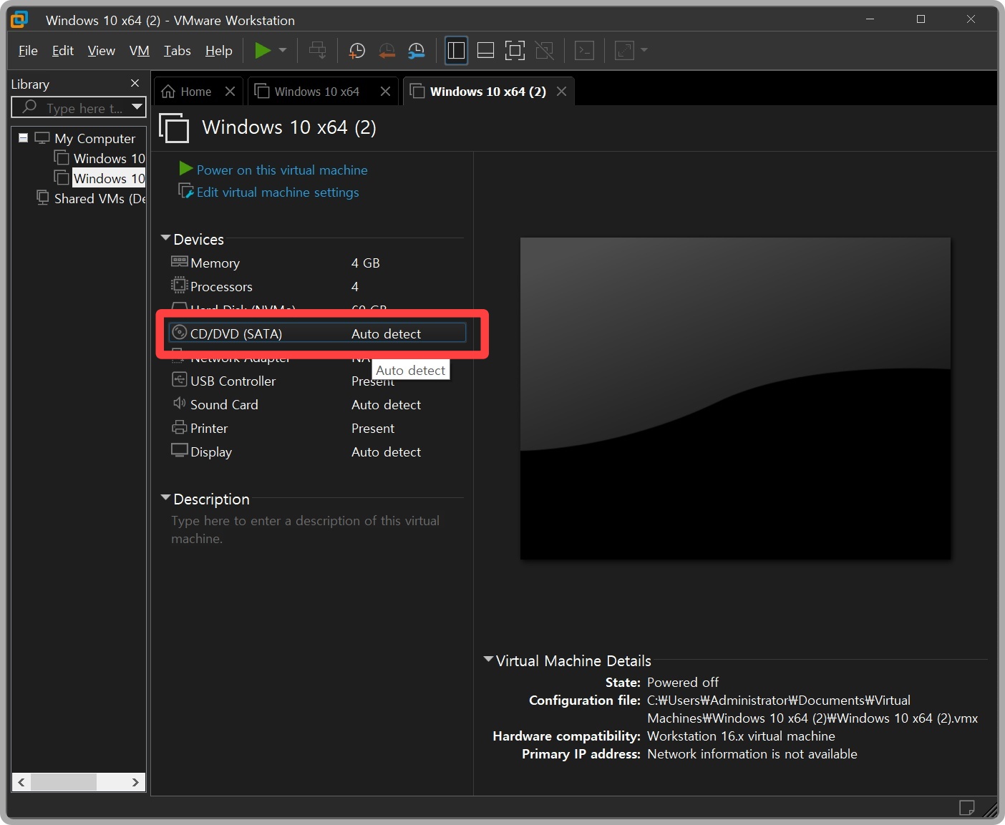
Task: Click the Display Auto detect value
Action: coord(386,451)
